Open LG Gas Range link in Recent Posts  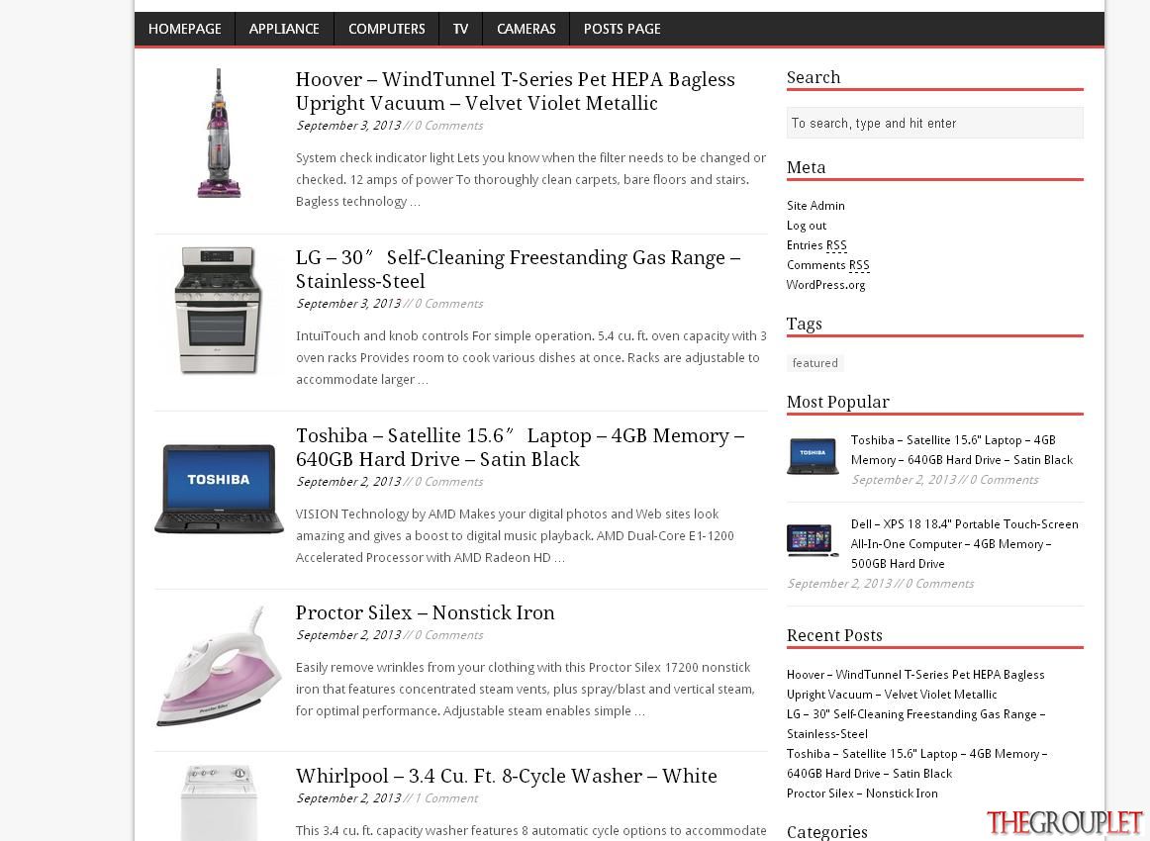(x=915, y=723)
